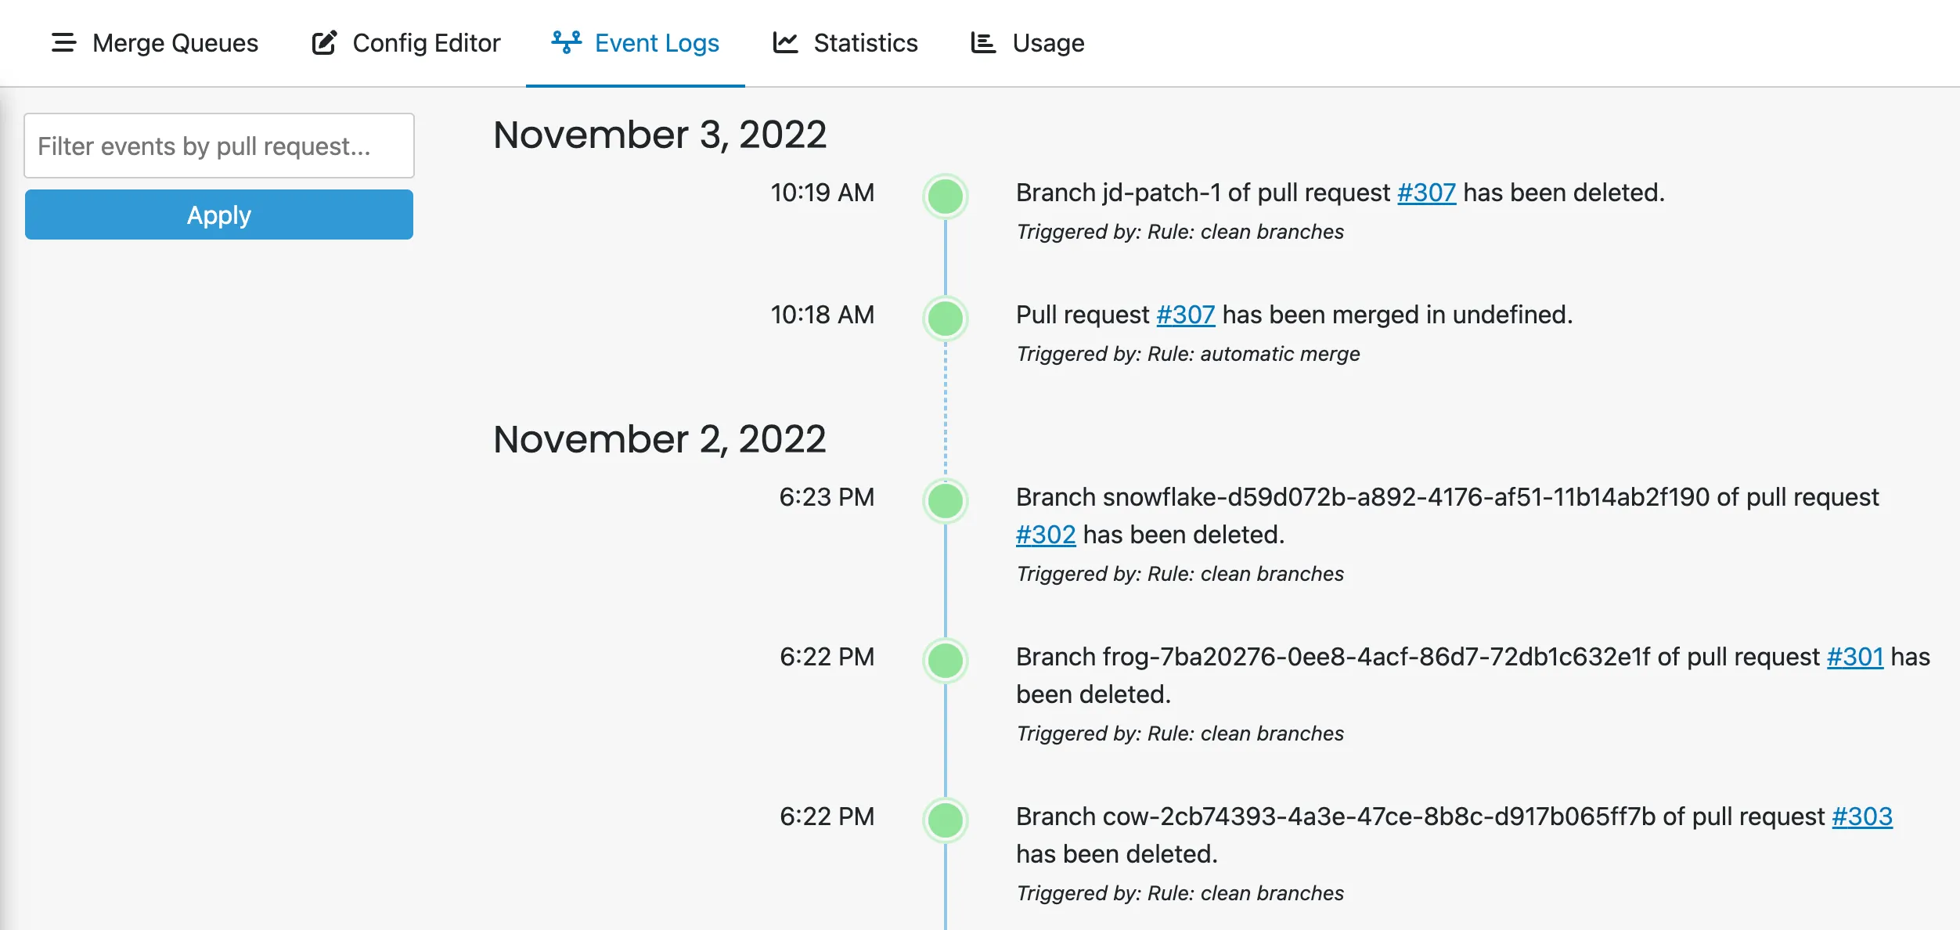
Task: Follow the #302 pull request link
Action: click(1046, 535)
